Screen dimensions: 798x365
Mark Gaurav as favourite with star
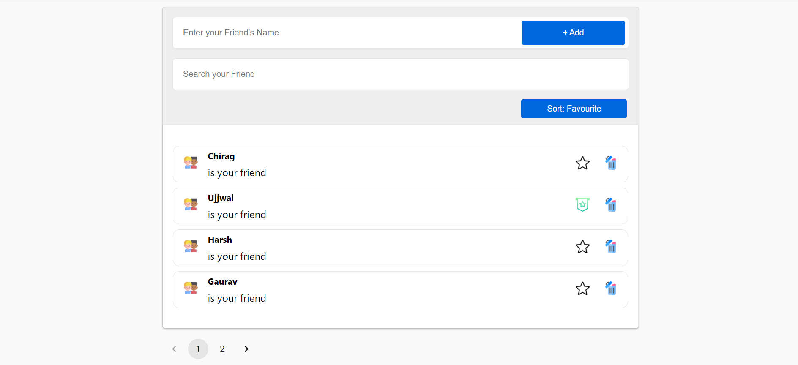(582, 289)
